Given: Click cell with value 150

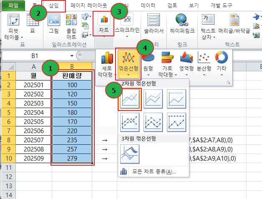Looking at the screenshot, I should tap(72, 103).
